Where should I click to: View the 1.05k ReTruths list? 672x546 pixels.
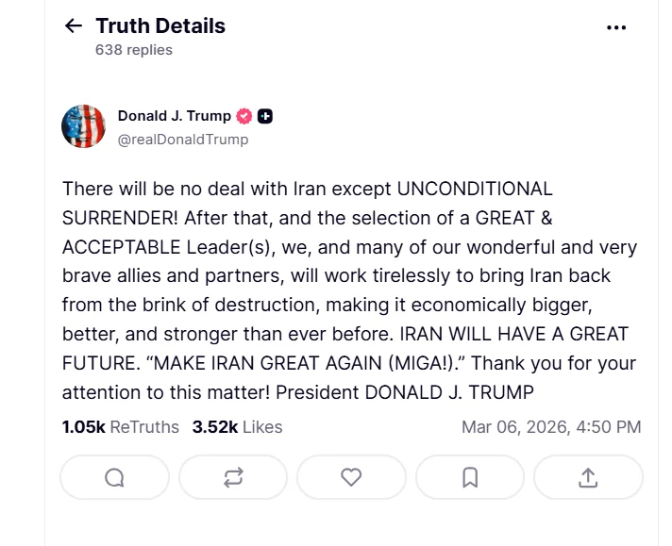pyautogui.click(x=121, y=427)
